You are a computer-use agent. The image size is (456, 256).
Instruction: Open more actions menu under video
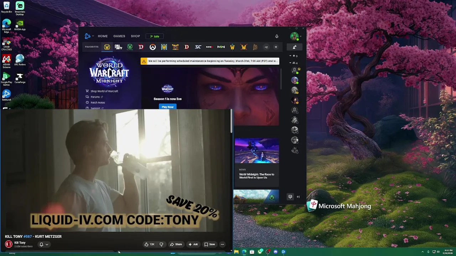click(x=222, y=244)
